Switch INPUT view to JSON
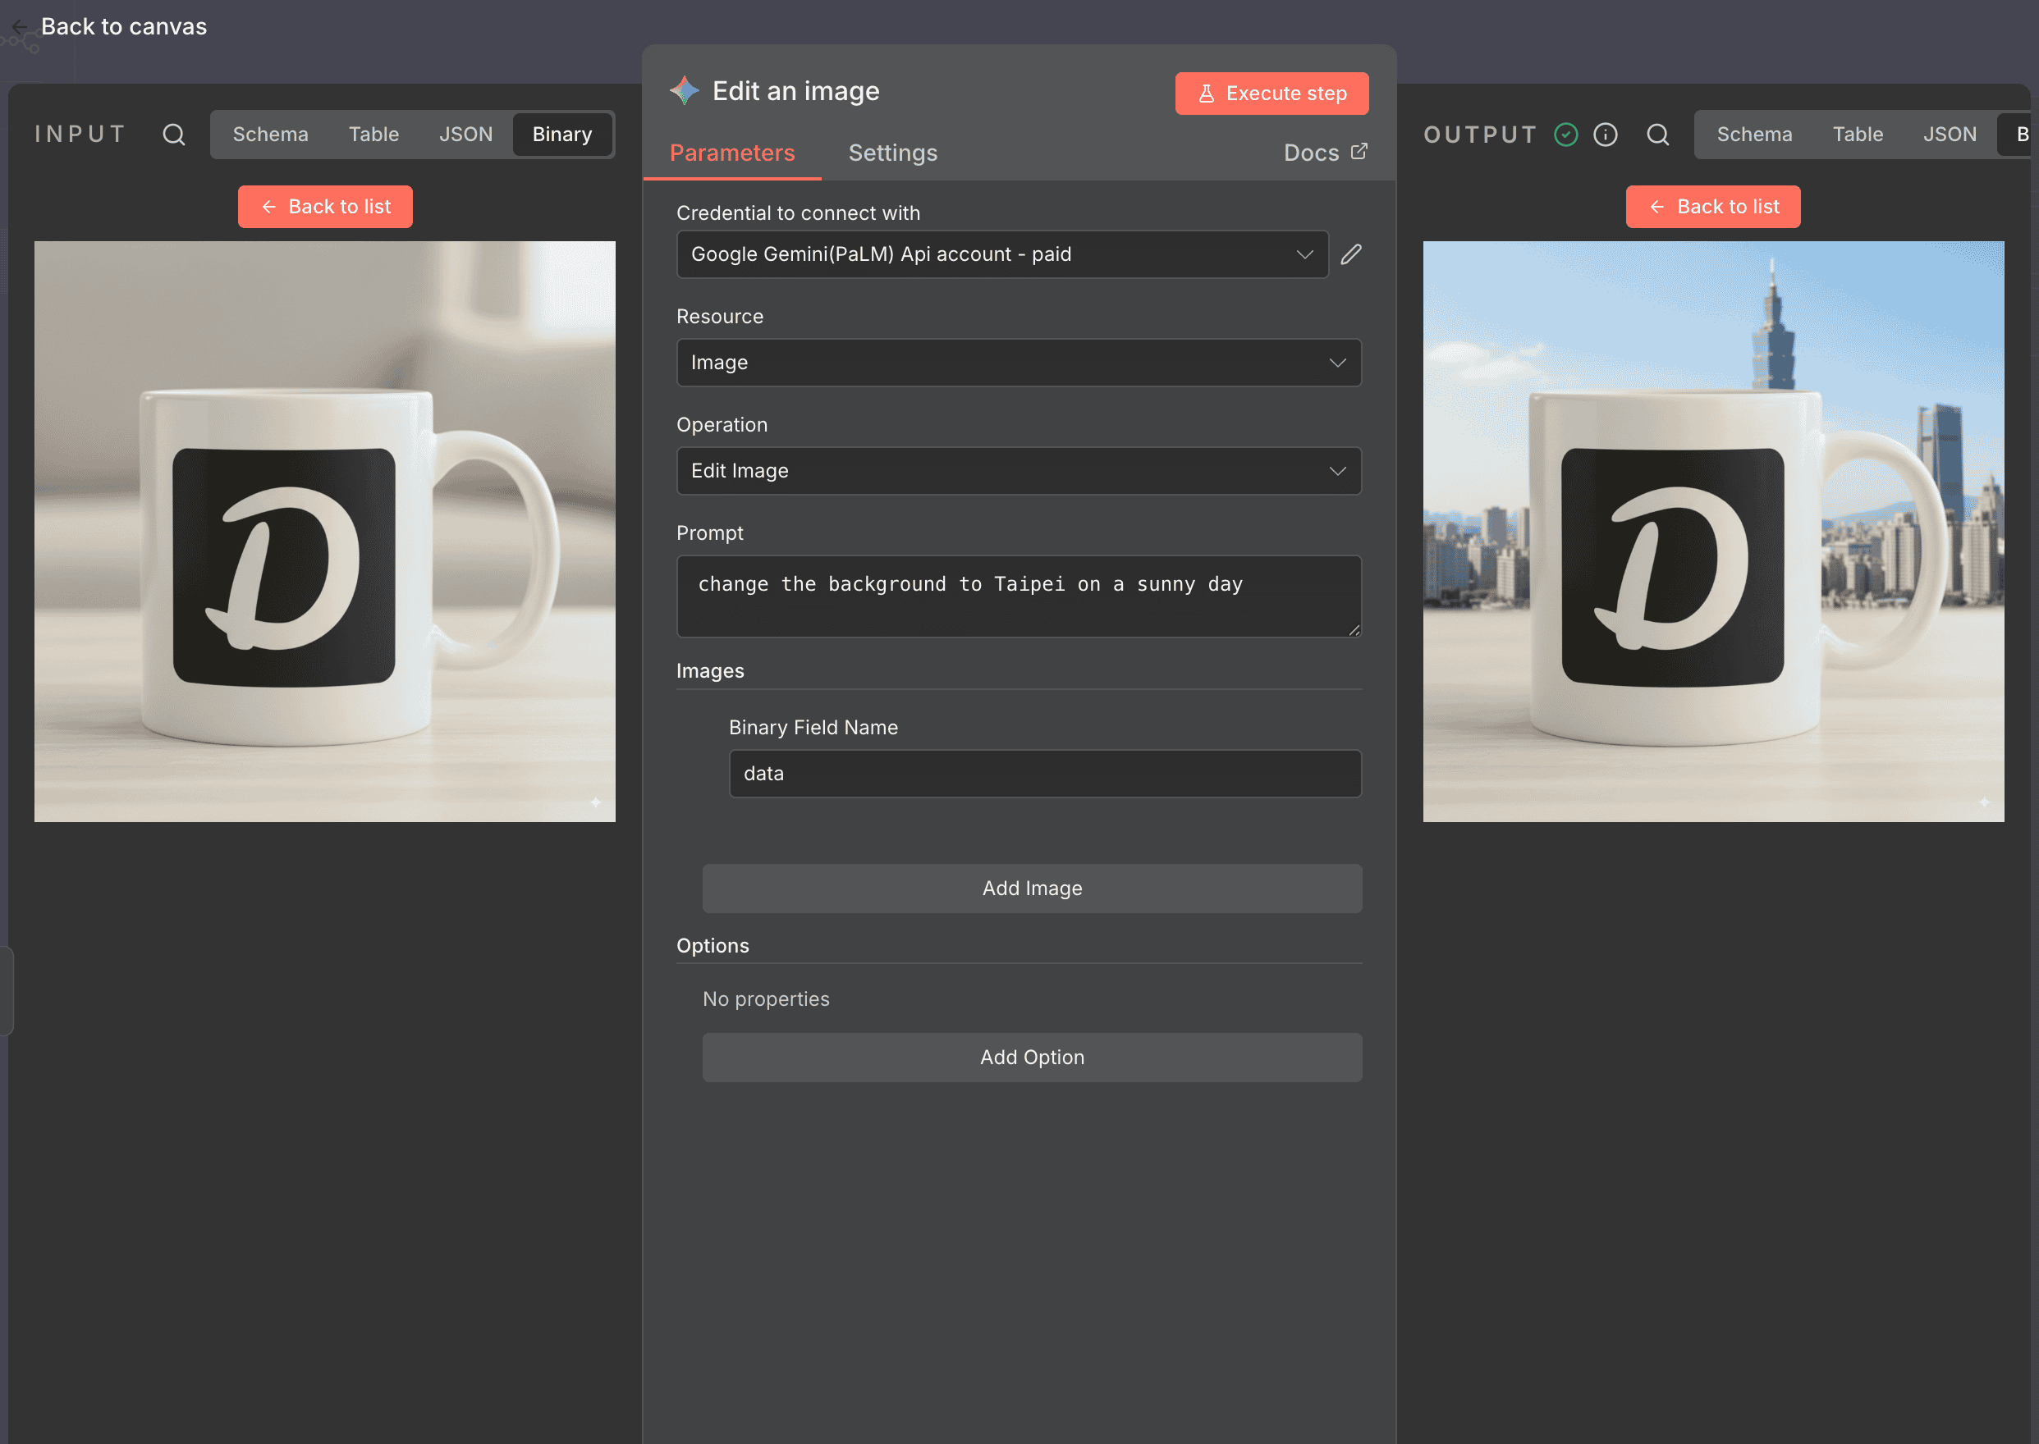2039x1444 pixels. (x=466, y=135)
